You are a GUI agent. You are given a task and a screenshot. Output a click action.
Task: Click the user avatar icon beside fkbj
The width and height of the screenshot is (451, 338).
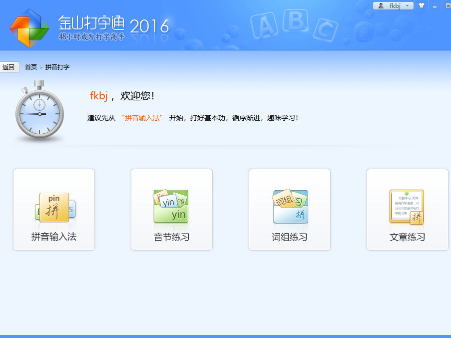click(381, 6)
